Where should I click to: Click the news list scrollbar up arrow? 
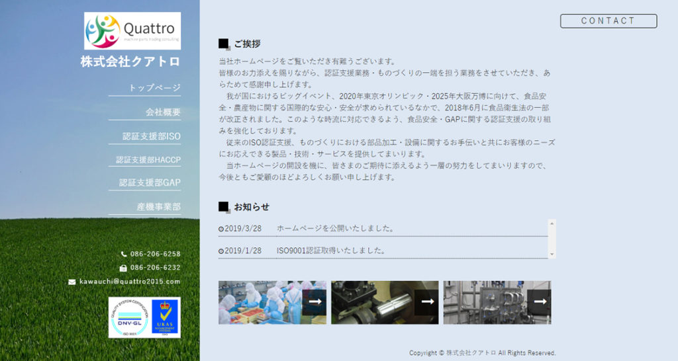pyautogui.click(x=552, y=223)
